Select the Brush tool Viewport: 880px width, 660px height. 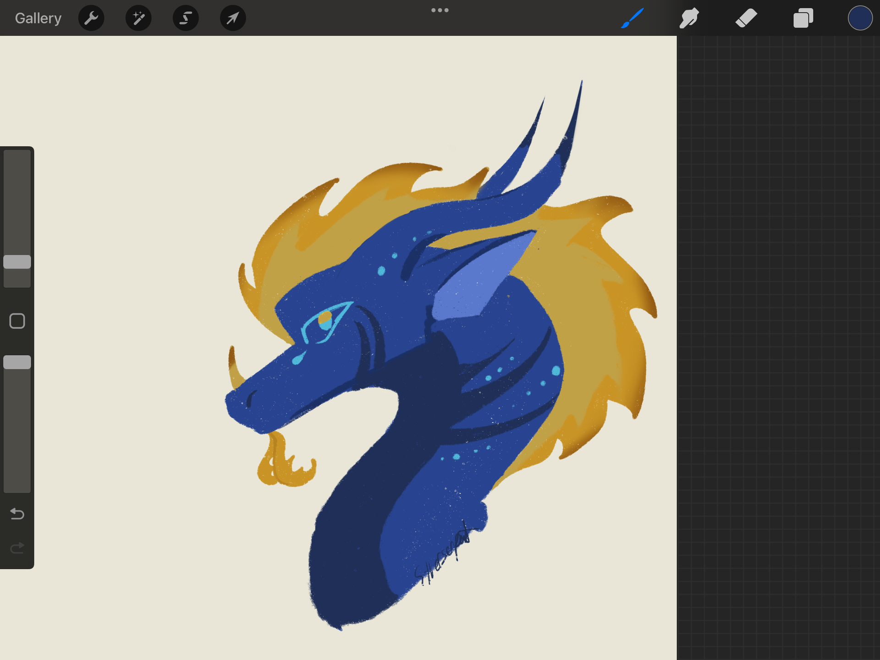click(x=632, y=18)
